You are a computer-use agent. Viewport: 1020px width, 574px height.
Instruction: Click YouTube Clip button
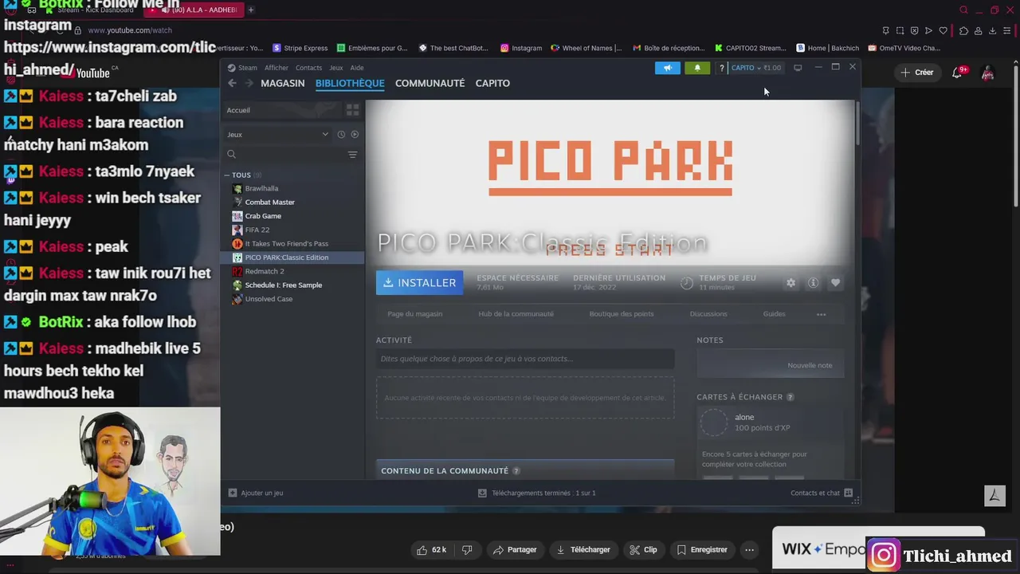pos(644,549)
